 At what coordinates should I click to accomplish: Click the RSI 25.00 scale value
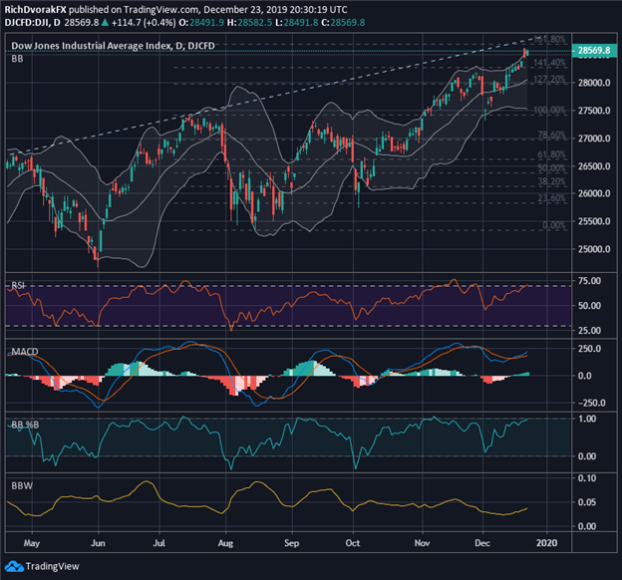pyautogui.click(x=589, y=330)
